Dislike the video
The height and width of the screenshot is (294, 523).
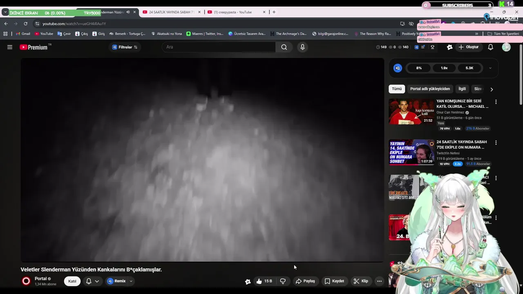(x=283, y=281)
